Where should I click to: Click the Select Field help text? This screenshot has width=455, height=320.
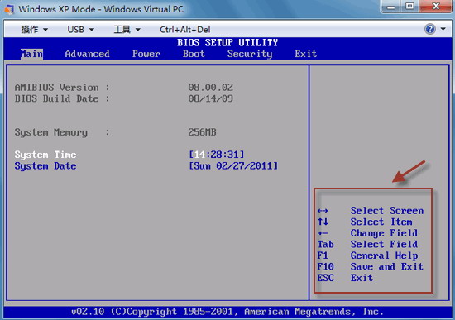[384, 244]
